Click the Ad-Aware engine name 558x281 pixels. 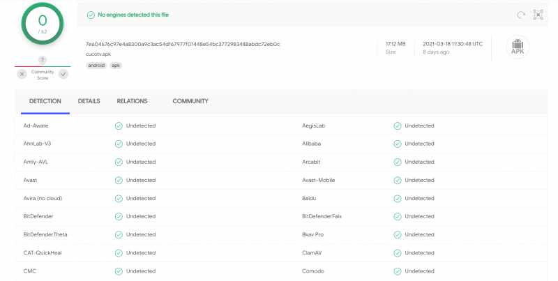[36, 126]
